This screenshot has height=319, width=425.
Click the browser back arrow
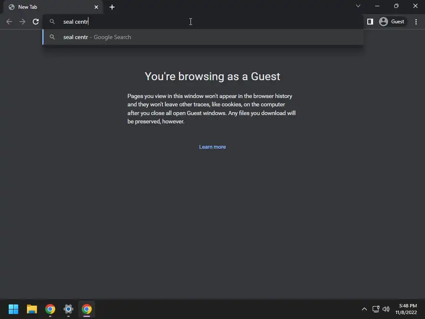pos(9,22)
